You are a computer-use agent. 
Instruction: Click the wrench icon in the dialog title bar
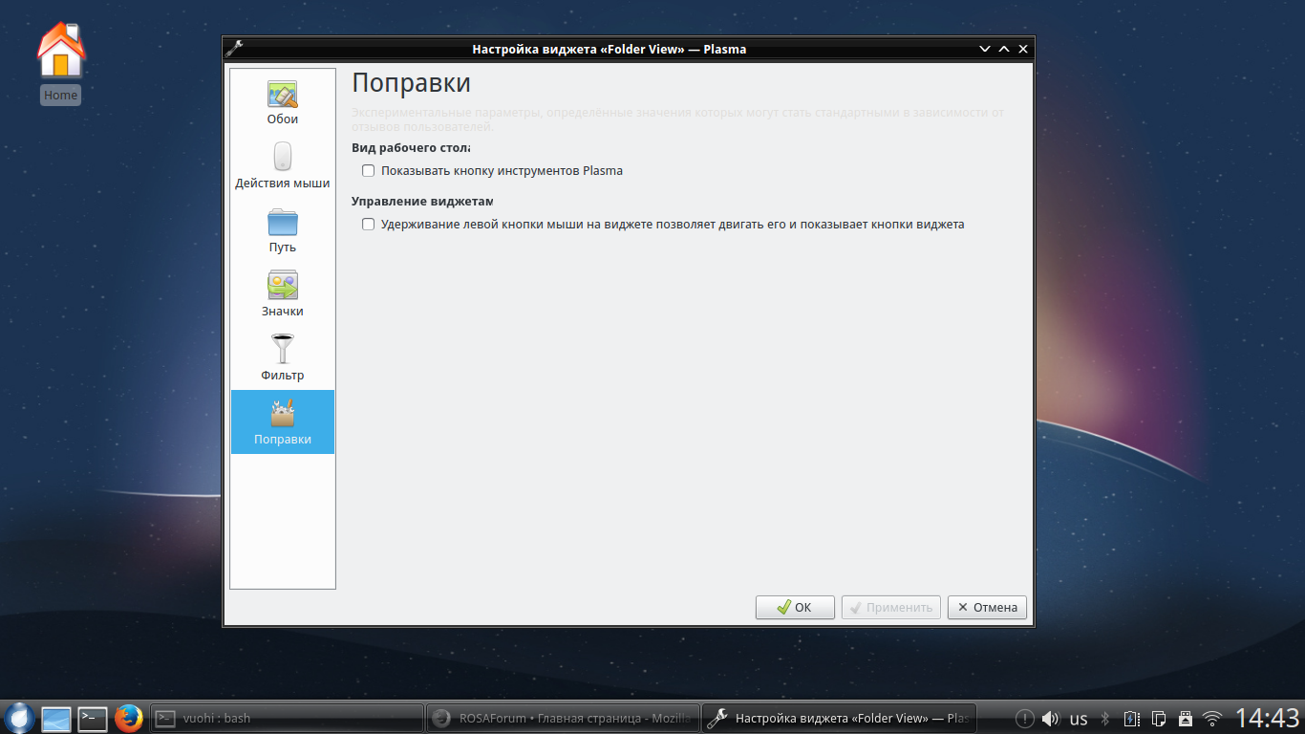tap(235, 49)
